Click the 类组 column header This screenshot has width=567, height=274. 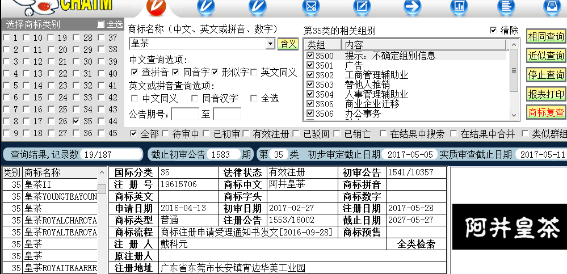(x=322, y=44)
